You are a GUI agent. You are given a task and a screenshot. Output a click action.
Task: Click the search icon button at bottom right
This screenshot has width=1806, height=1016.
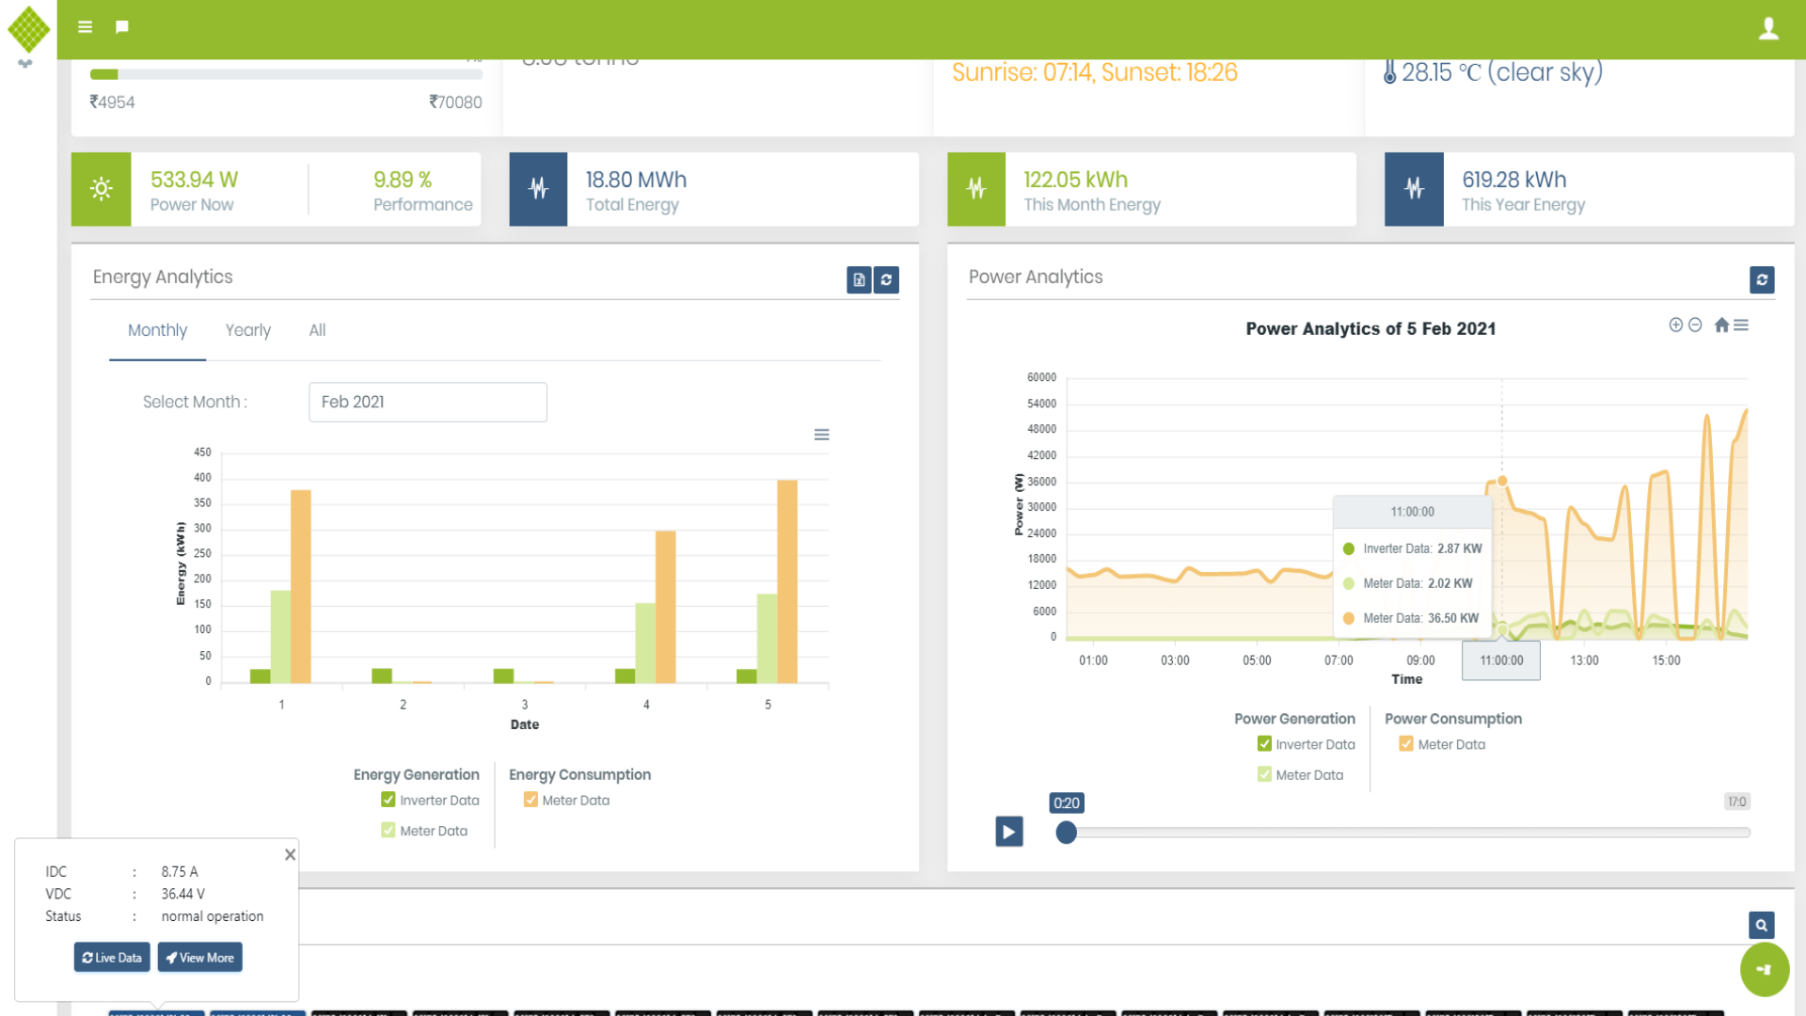click(1762, 925)
